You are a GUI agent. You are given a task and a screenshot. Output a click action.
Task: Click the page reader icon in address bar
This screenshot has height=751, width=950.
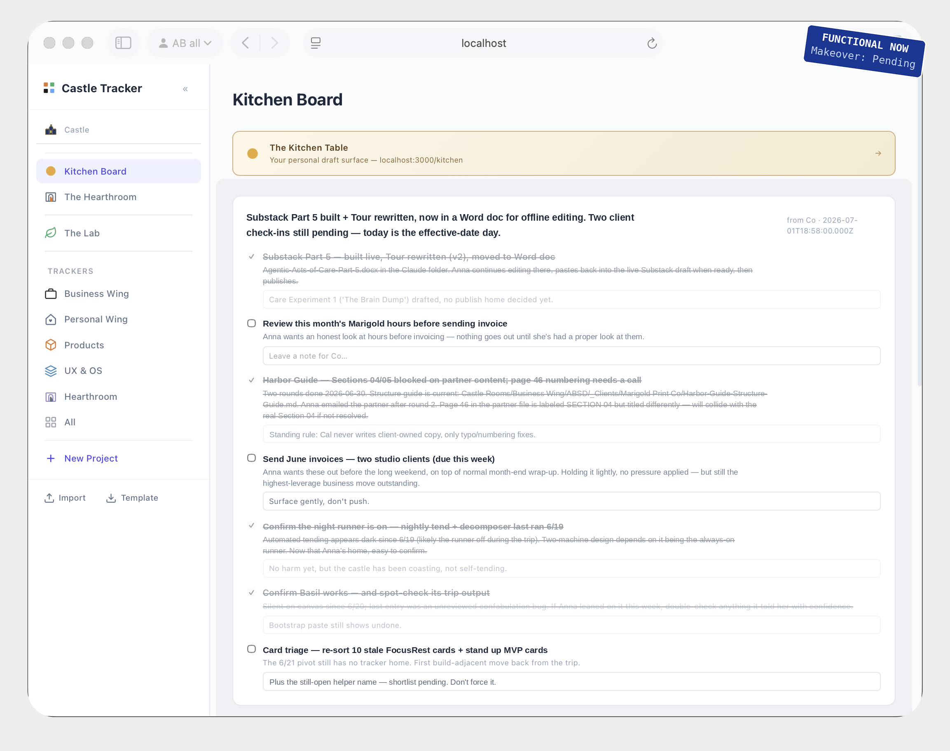pyautogui.click(x=316, y=43)
